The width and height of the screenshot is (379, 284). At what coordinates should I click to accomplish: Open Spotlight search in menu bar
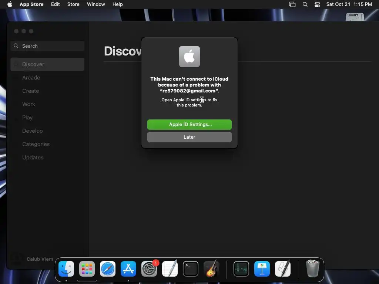[x=305, y=4]
